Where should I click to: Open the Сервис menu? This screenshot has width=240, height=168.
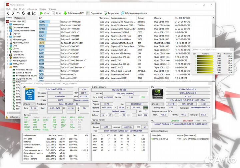coord(43,9)
